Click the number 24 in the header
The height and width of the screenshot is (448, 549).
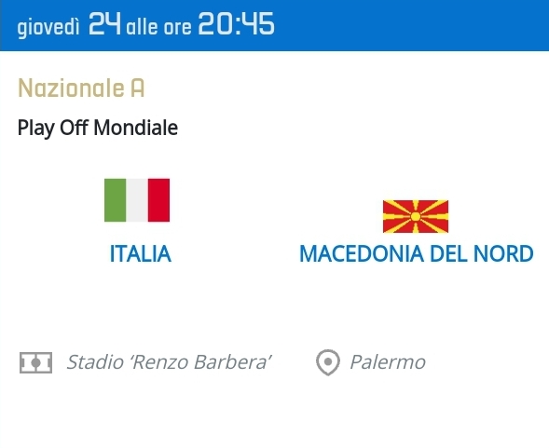coord(104,24)
